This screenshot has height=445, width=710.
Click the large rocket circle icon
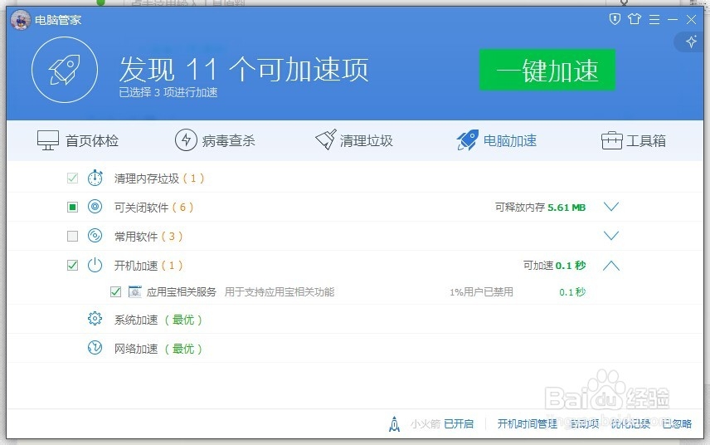click(x=65, y=70)
